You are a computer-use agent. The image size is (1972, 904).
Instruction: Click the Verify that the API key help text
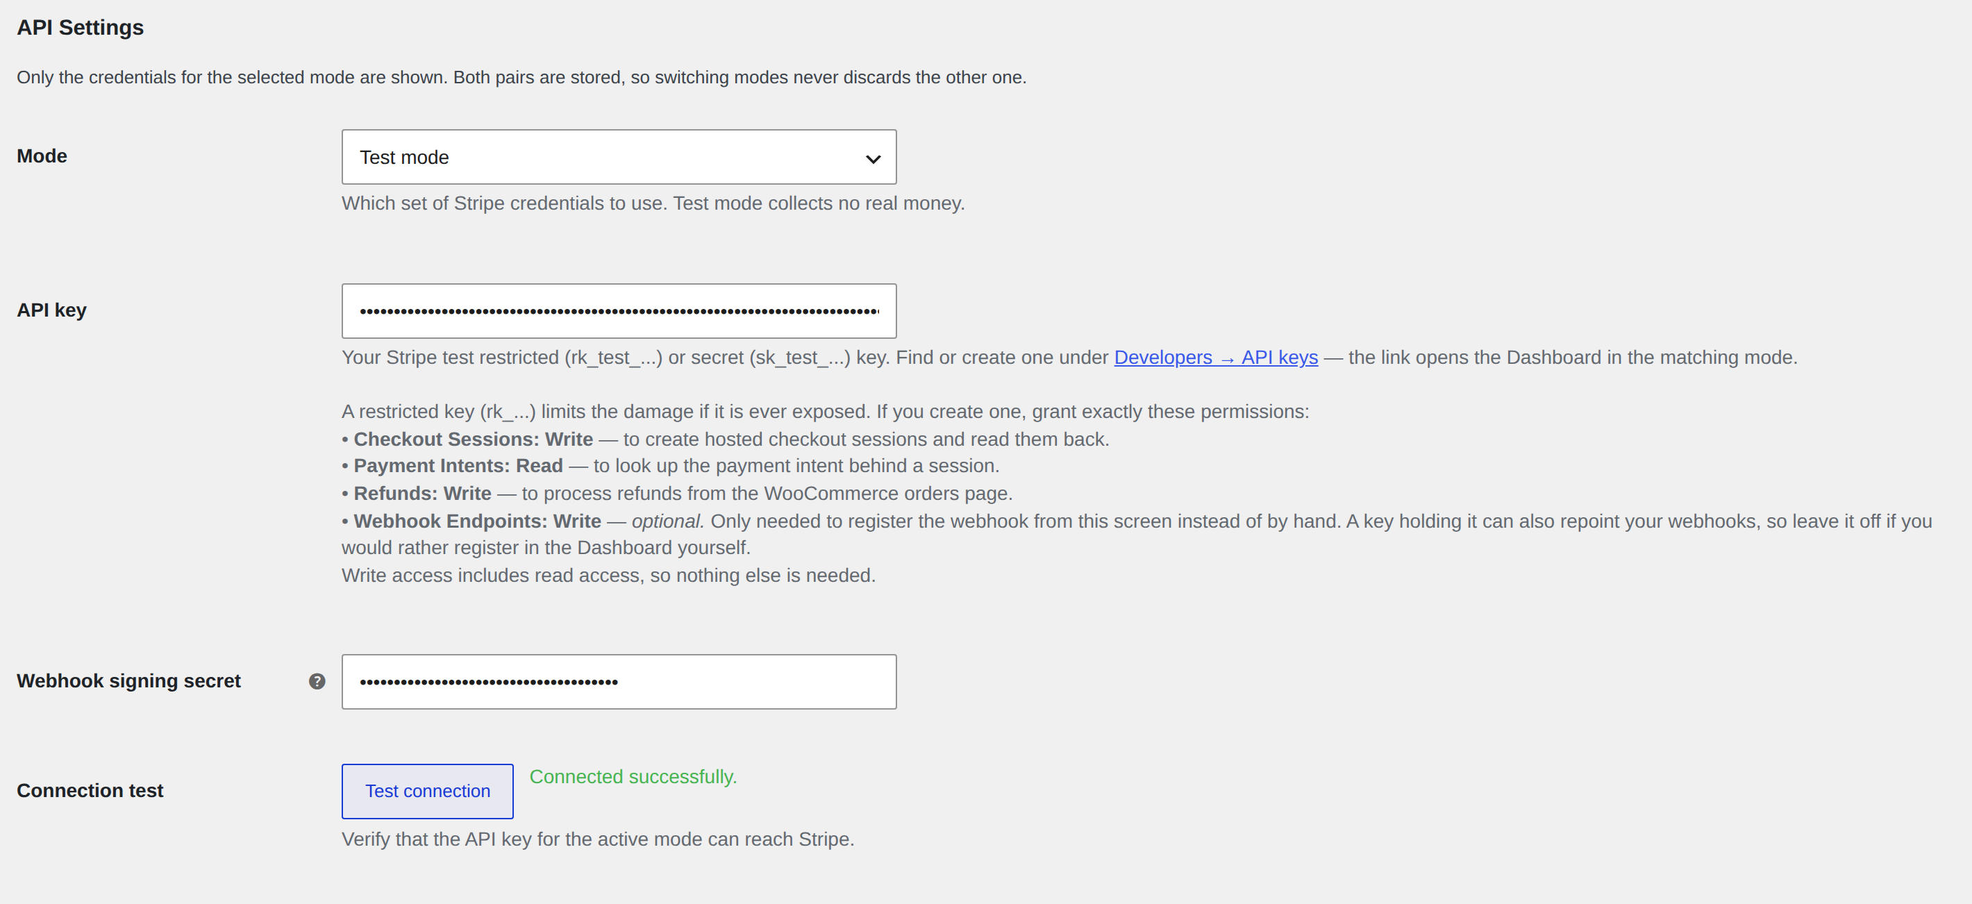pyautogui.click(x=598, y=839)
